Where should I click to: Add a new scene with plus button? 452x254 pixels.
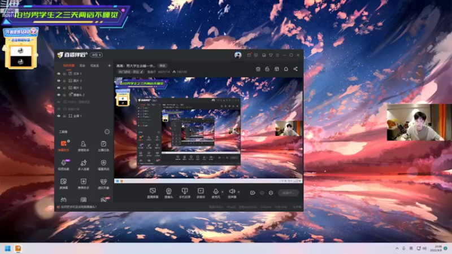coord(109,65)
